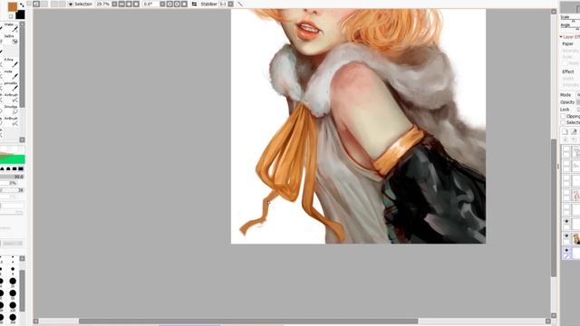Create a new normal layer
Screen dimensions: 580x326
point(565,132)
